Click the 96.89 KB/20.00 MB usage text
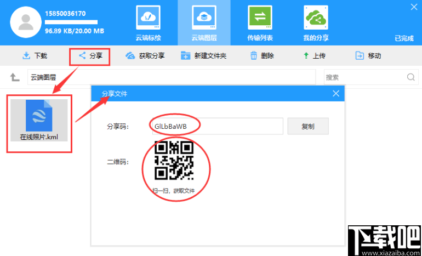This screenshot has width=422, height=256. coord(75,31)
